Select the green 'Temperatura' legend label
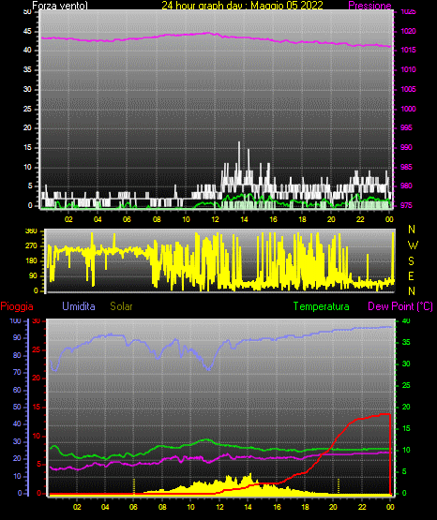This screenshot has width=437, height=520. [x=322, y=306]
